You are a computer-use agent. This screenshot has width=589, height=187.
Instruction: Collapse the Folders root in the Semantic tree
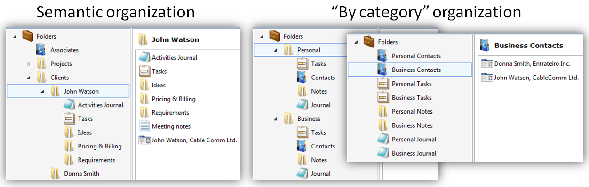click(15, 36)
